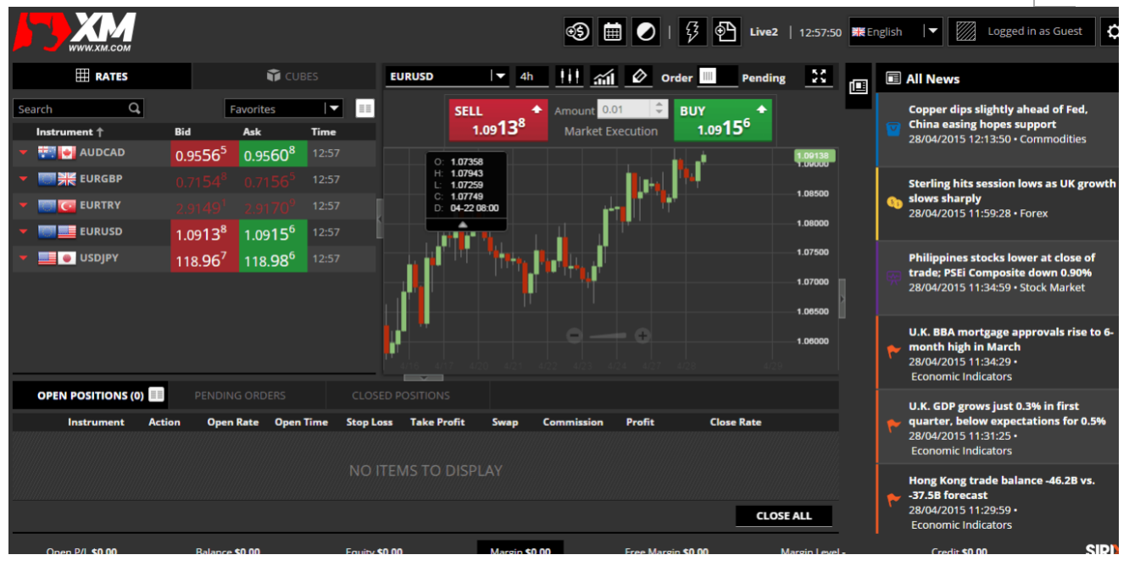Click the chart zoom slider track
Viewport: 1129px width, 566px height.
click(609, 336)
